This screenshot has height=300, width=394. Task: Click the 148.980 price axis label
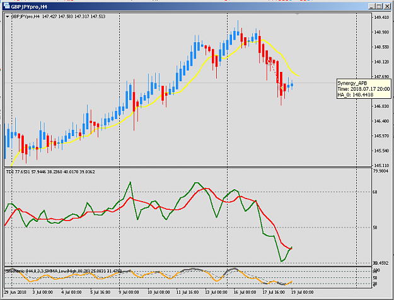(x=381, y=32)
